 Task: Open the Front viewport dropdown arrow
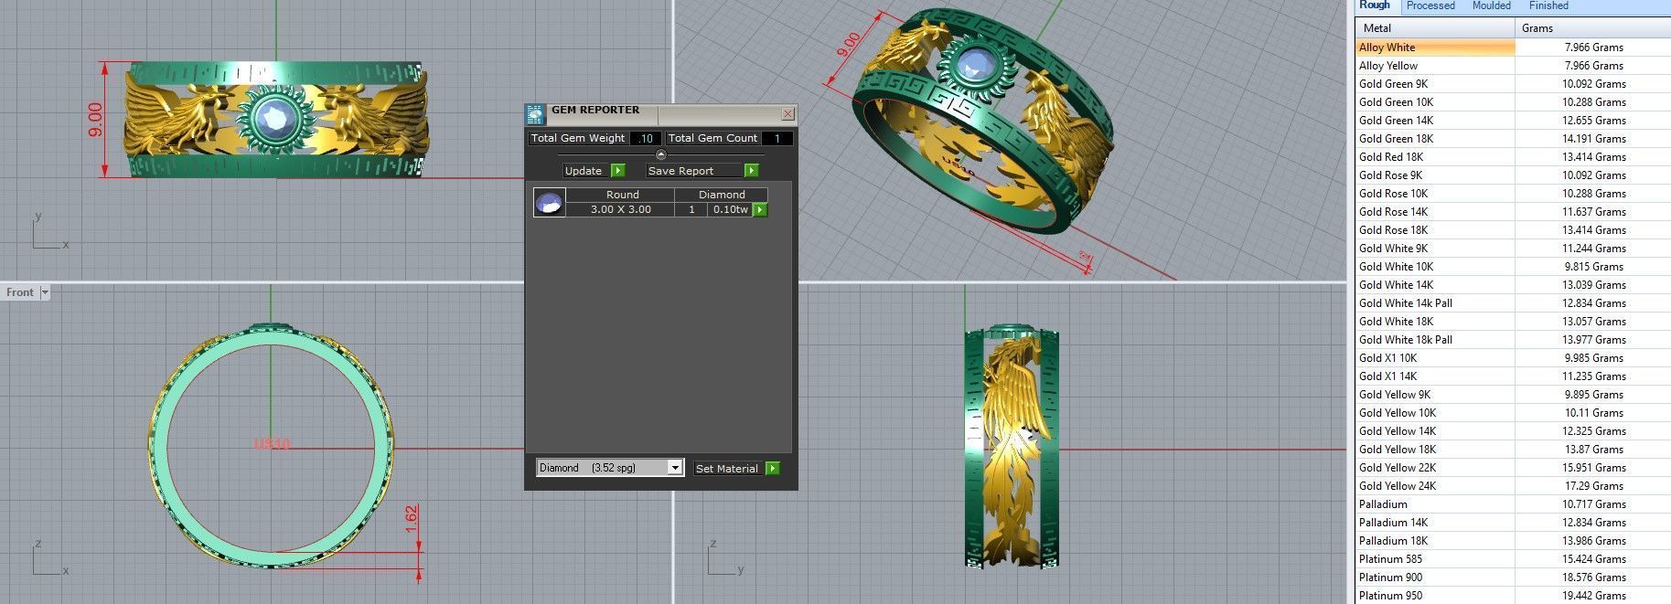pyautogui.click(x=44, y=292)
